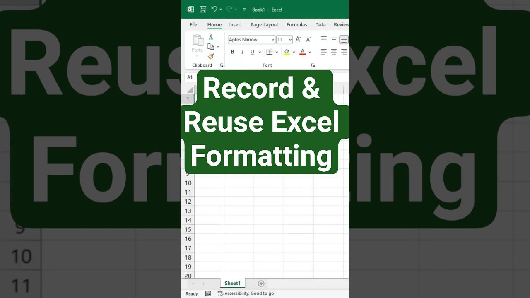Open the Borders dropdown arrow
Screen dimensions: 530x298
click(277, 52)
